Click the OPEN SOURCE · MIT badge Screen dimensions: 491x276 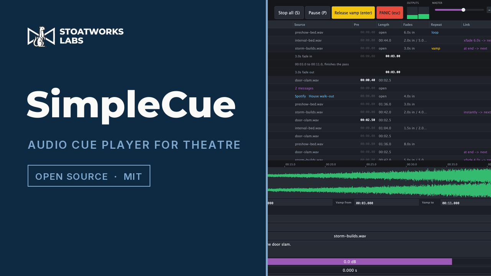point(89,176)
